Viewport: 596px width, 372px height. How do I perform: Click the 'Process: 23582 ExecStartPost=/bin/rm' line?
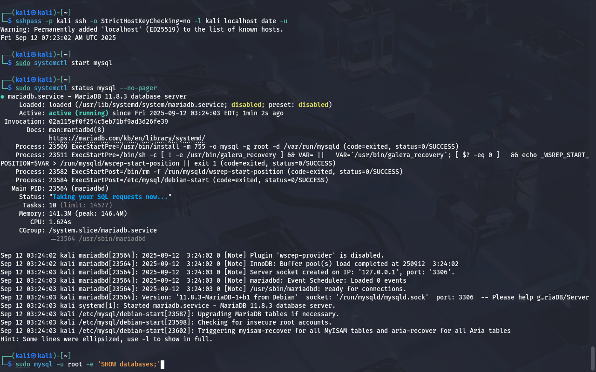[209, 172]
